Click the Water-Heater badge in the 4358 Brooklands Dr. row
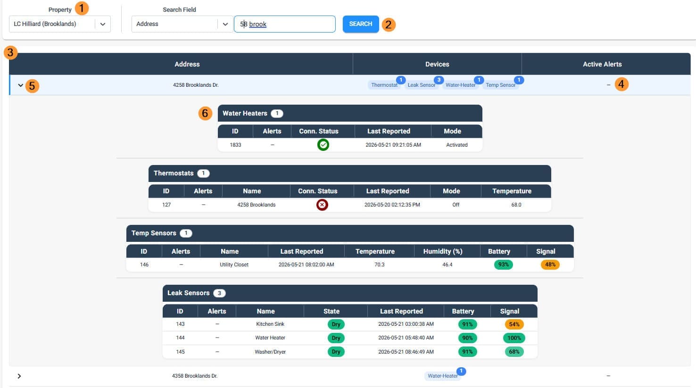Image resolution: width=696 pixels, height=388 pixels. click(x=443, y=376)
